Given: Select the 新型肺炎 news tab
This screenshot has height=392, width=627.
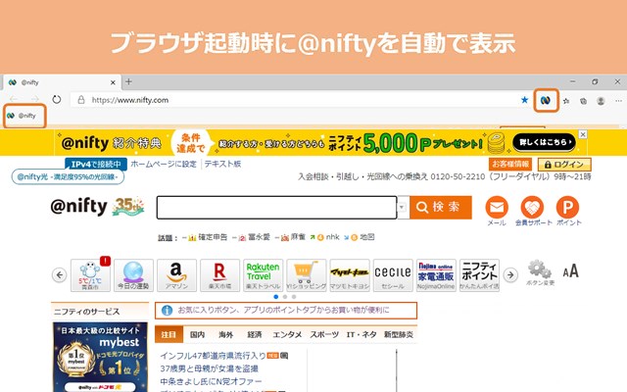Looking at the screenshot, I should point(399,334).
